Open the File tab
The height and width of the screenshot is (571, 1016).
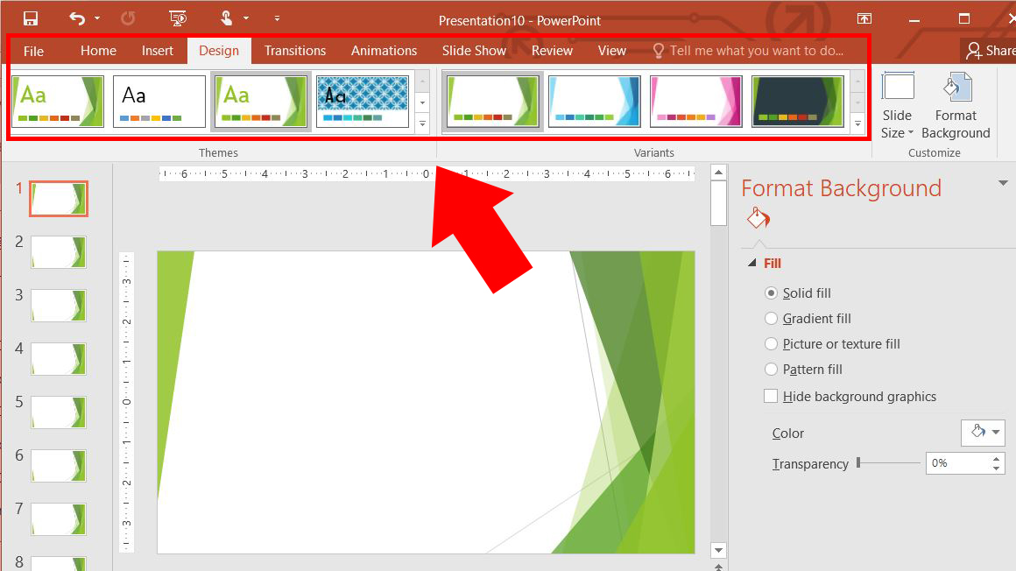pyautogui.click(x=33, y=51)
